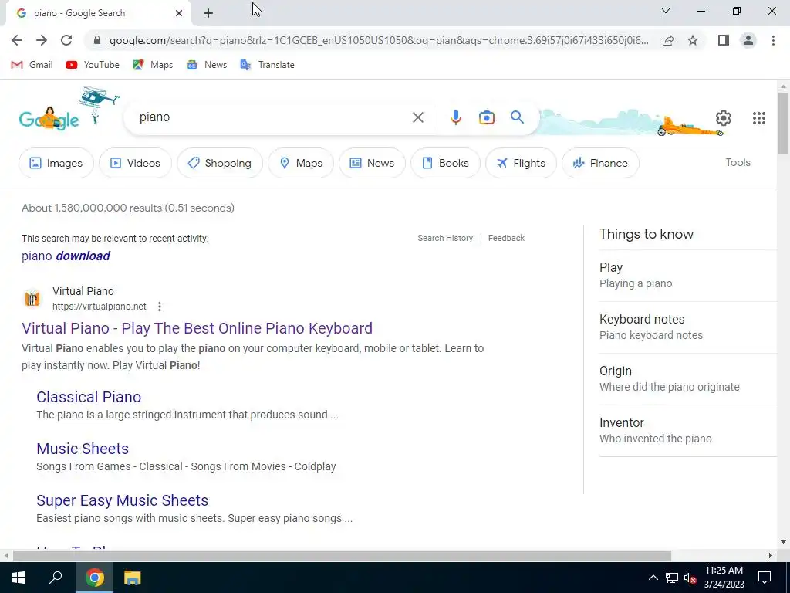Bookmark this tab with the star icon
The width and height of the screenshot is (790, 593).
(x=693, y=40)
